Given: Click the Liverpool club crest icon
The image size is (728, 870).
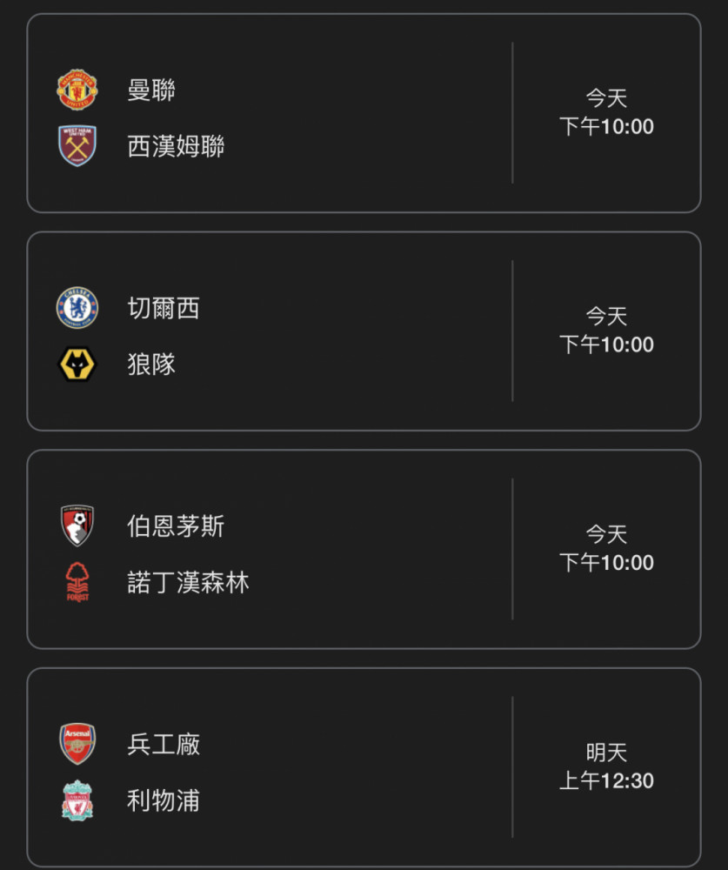Looking at the screenshot, I should pyautogui.click(x=77, y=800).
